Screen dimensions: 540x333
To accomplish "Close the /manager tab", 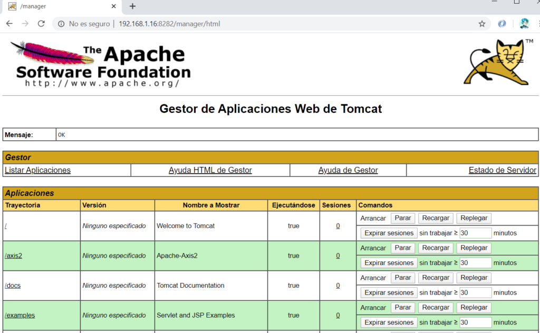I will coord(114,6).
